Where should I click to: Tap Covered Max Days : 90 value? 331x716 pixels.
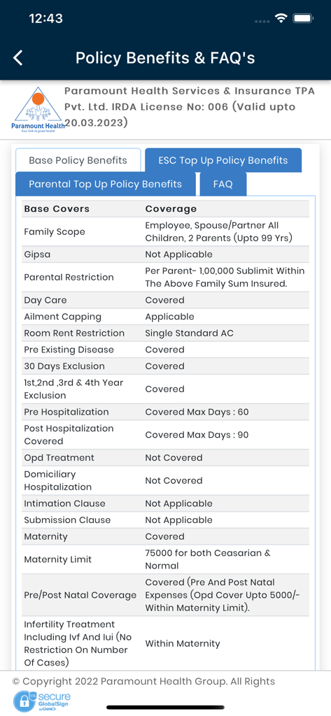click(x=197, y=434)
